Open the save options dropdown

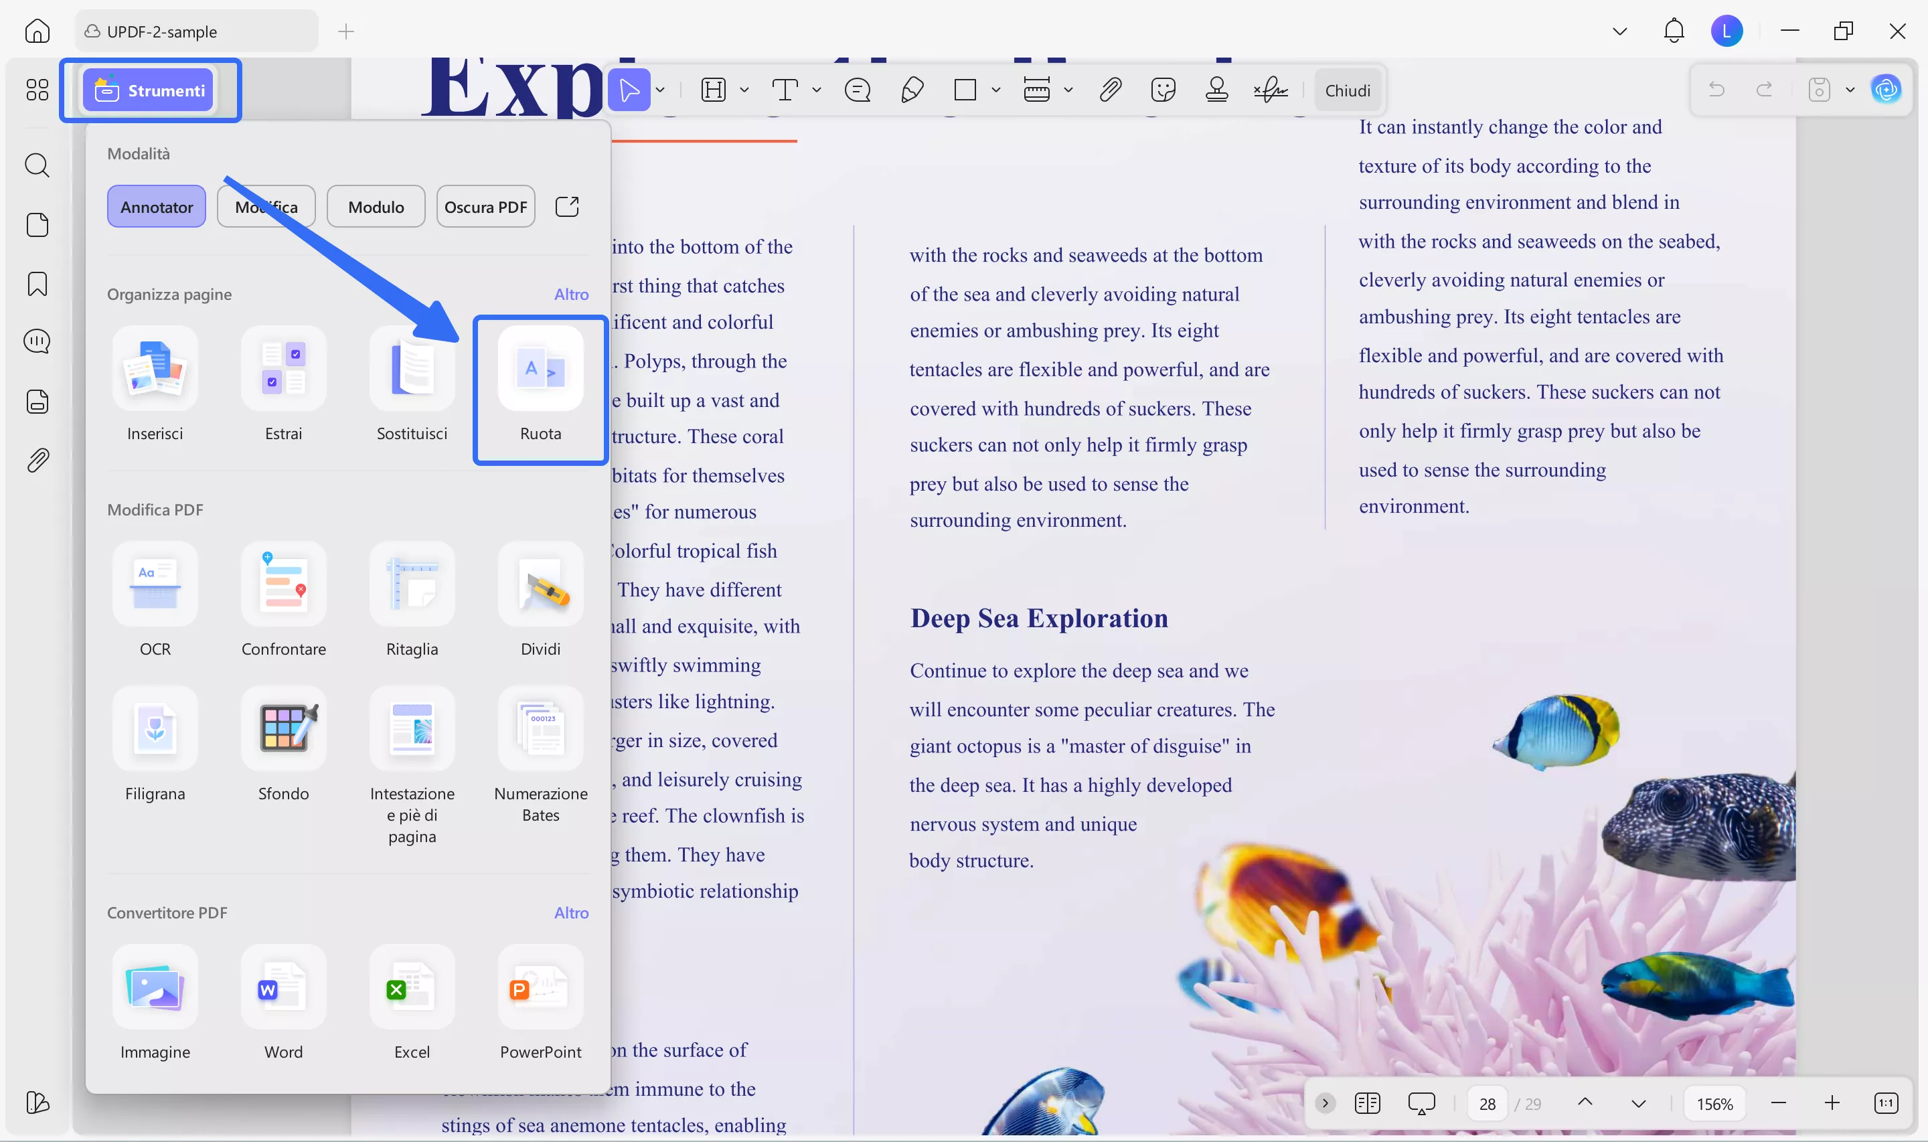coord(1851,90)
